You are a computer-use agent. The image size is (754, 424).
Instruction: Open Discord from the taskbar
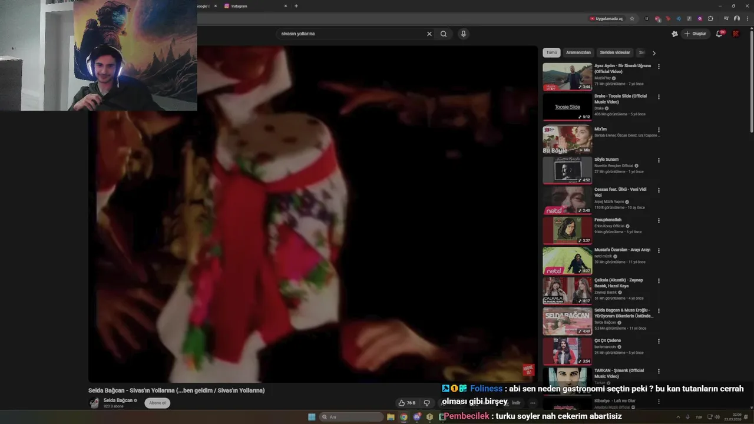point(417,417)
